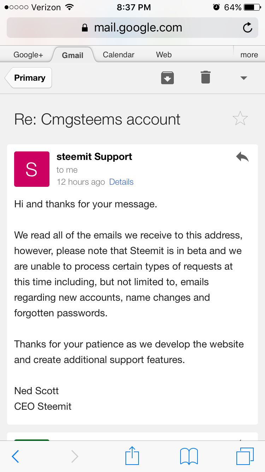This screenshot has width=265, height=472.
Task: Open Safari bookmarks book icon
Action: tap(189, 456)
